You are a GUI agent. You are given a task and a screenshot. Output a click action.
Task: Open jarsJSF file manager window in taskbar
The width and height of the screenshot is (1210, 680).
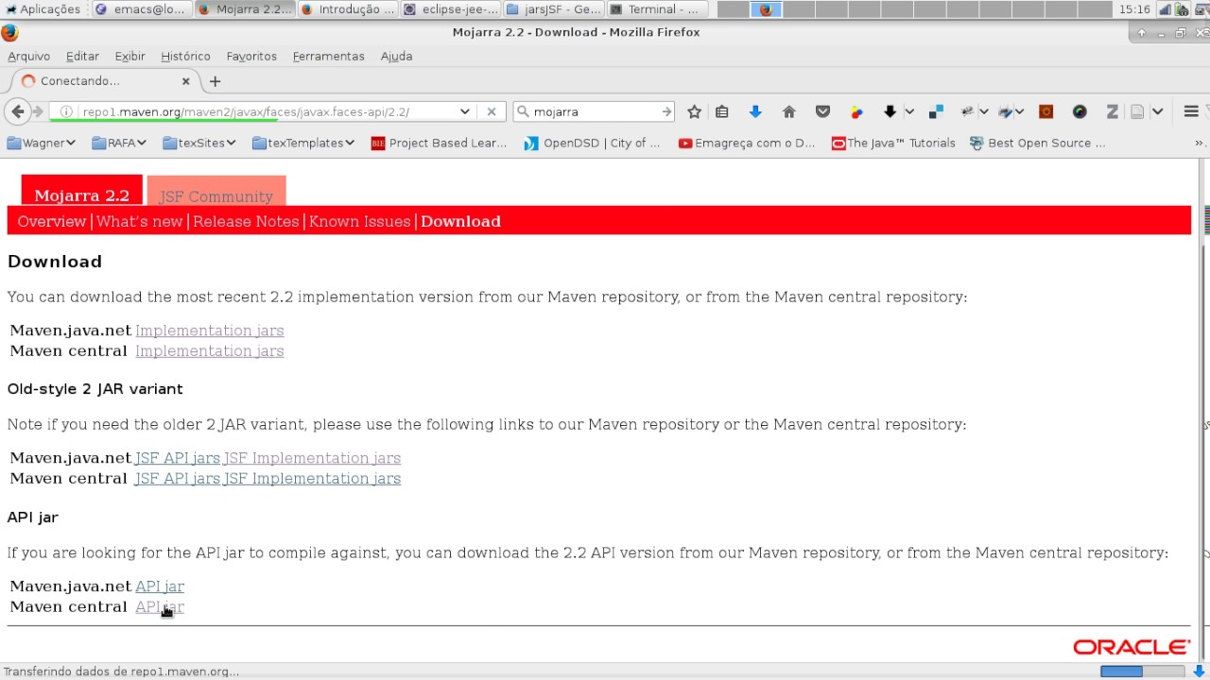pos(554,9)
